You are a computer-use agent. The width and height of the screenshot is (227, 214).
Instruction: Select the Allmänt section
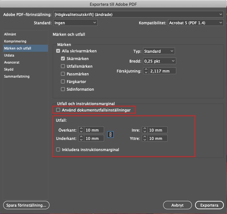pos(26,34)
